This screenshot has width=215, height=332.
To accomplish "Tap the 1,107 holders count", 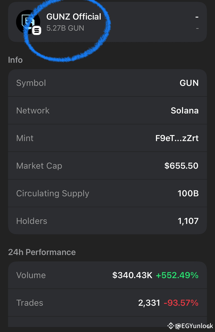I will pyautogui.click(x=188, y=221).
